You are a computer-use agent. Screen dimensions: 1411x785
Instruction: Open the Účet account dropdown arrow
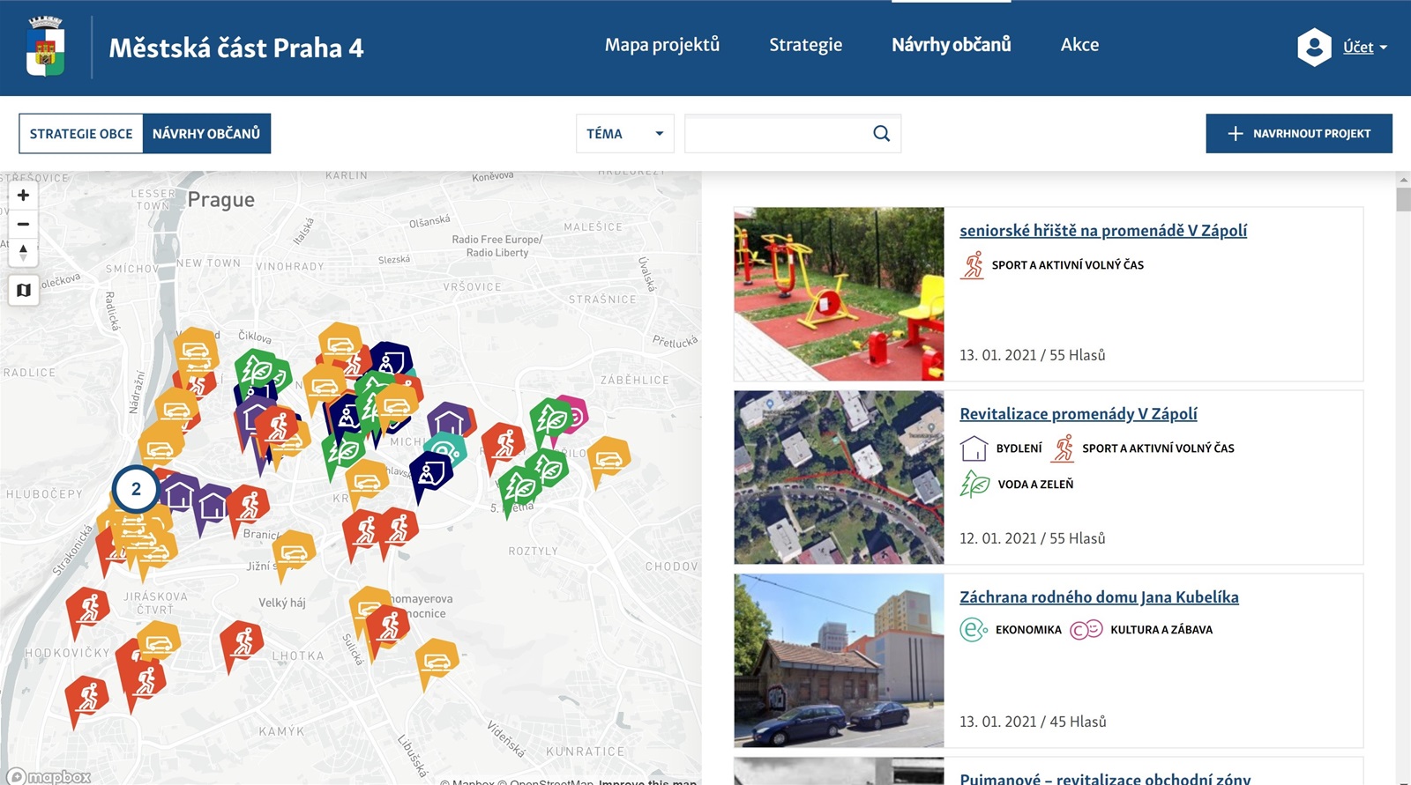(x=1383, y=48)
